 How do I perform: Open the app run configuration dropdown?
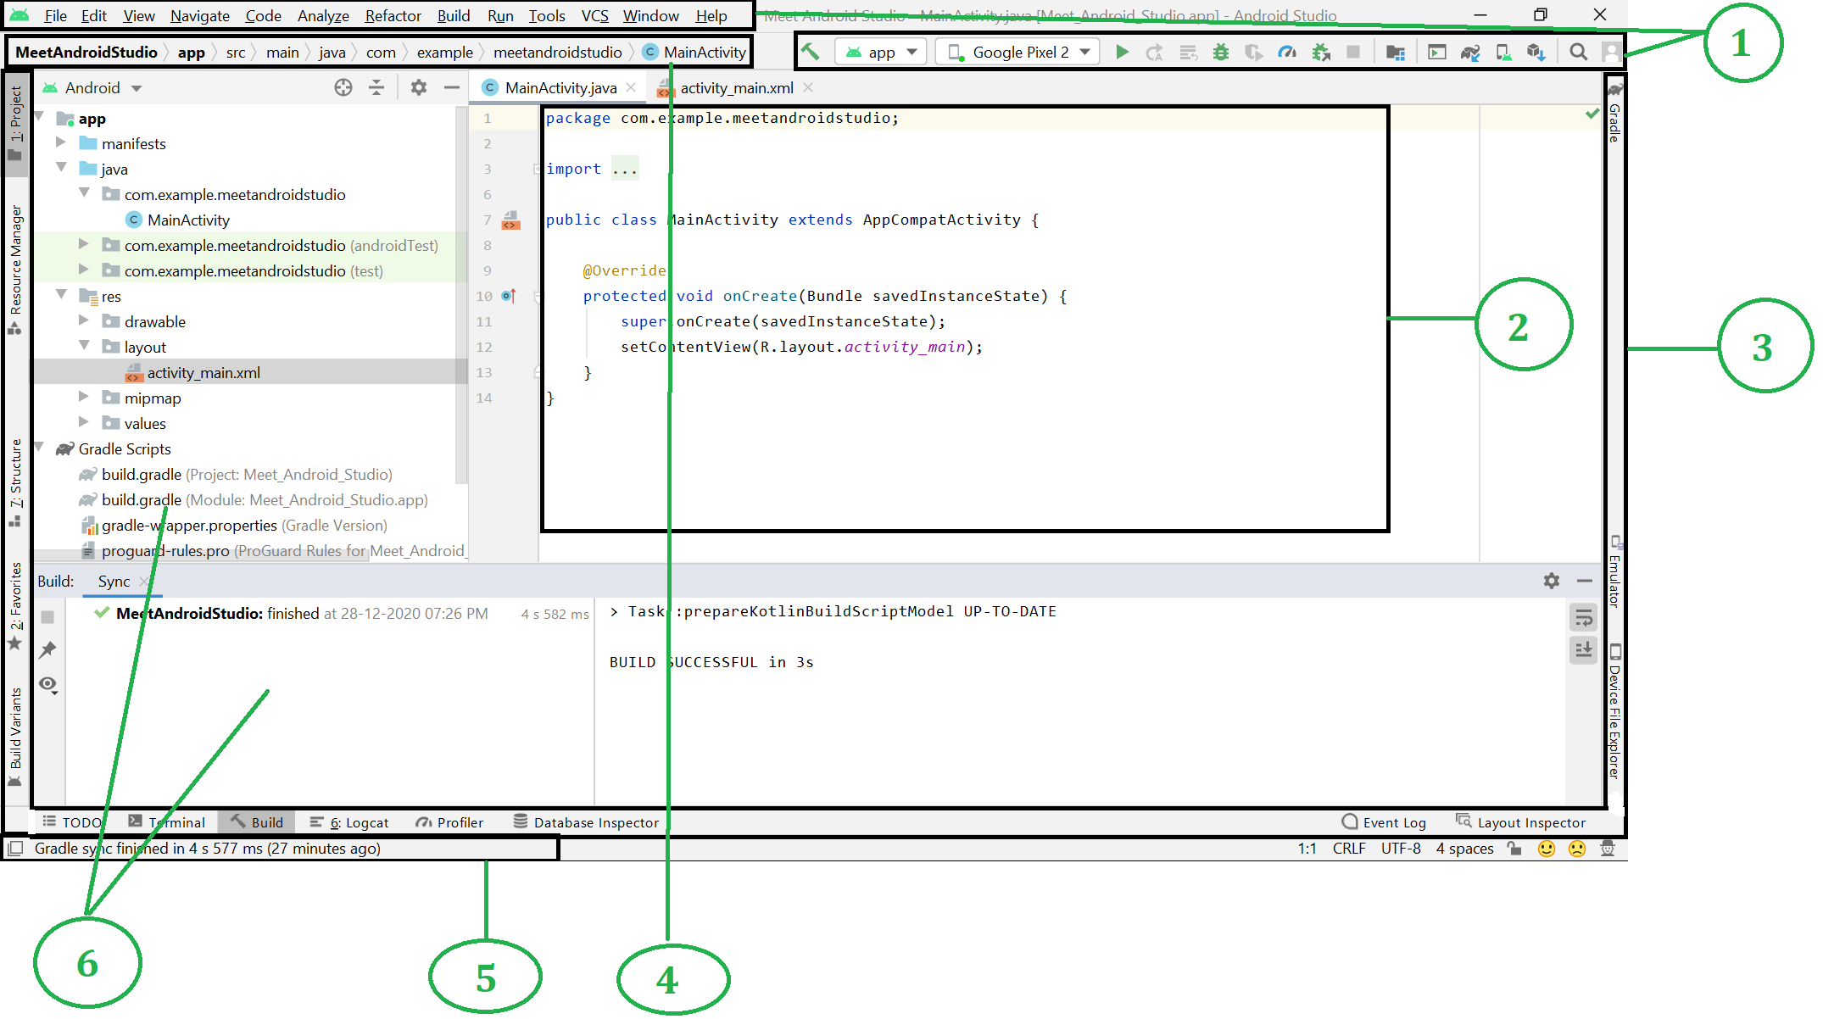pos(880,51)
